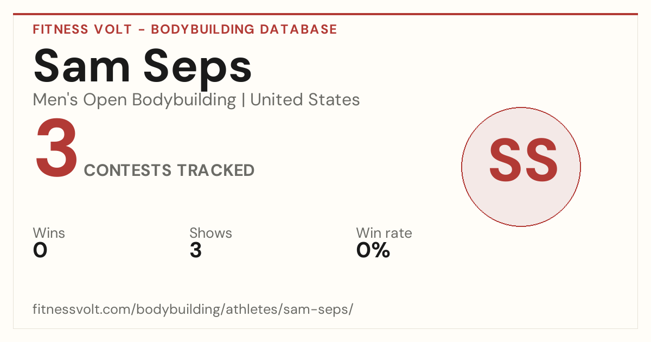The image size is (651, 342).
Task: Click the Shows value 3
Action: pos(195,250)
